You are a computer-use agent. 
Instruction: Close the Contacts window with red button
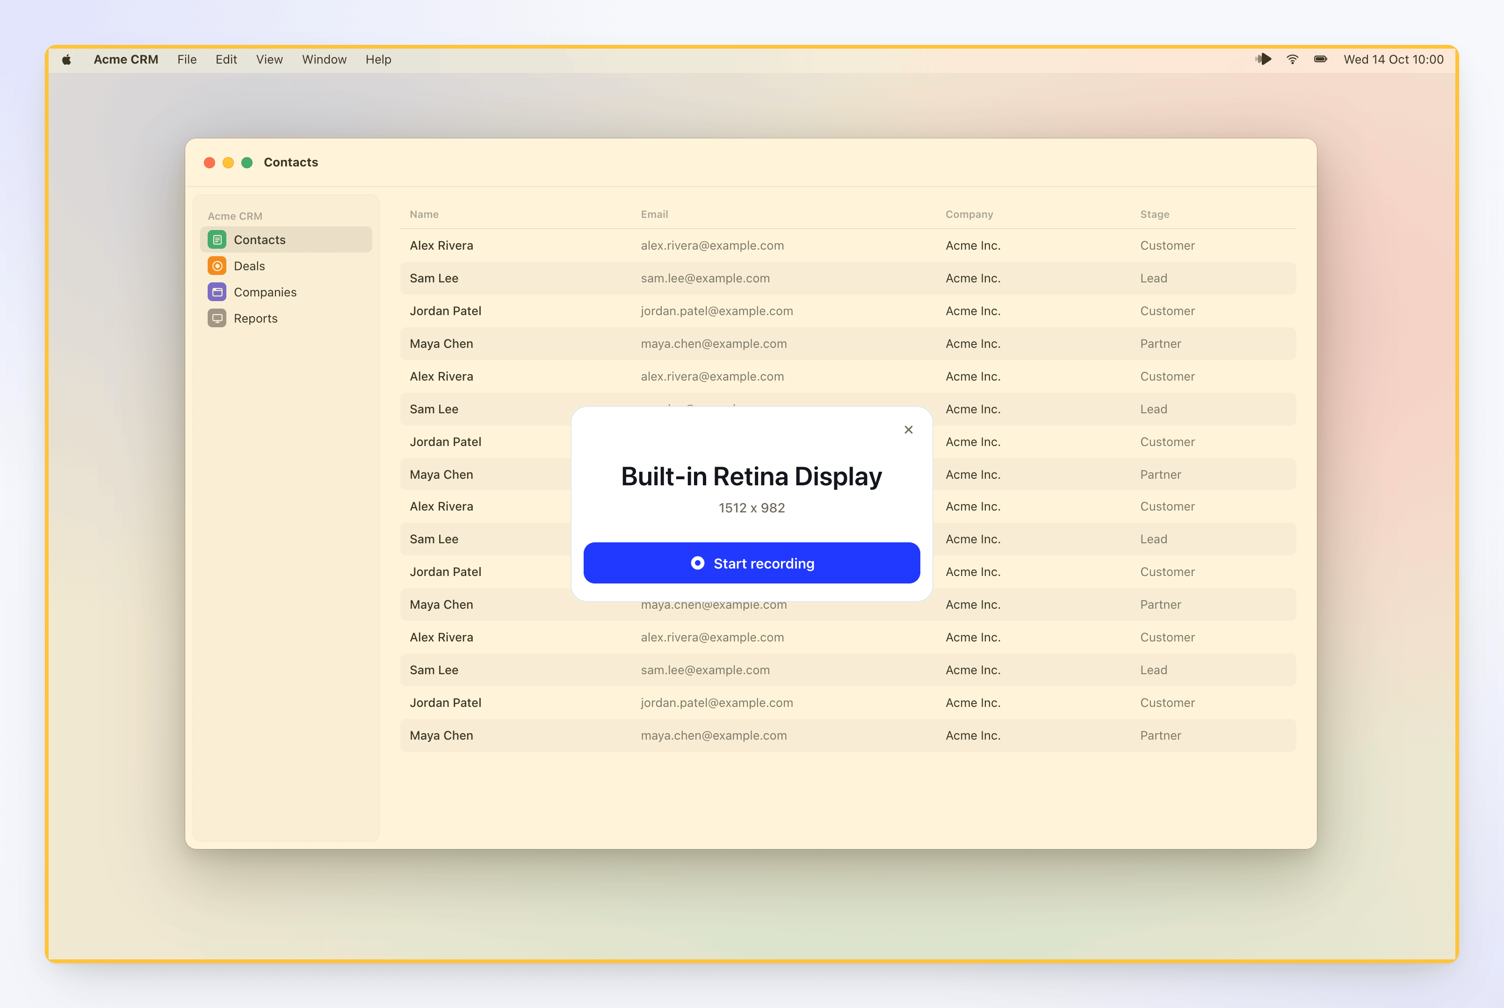209,163
